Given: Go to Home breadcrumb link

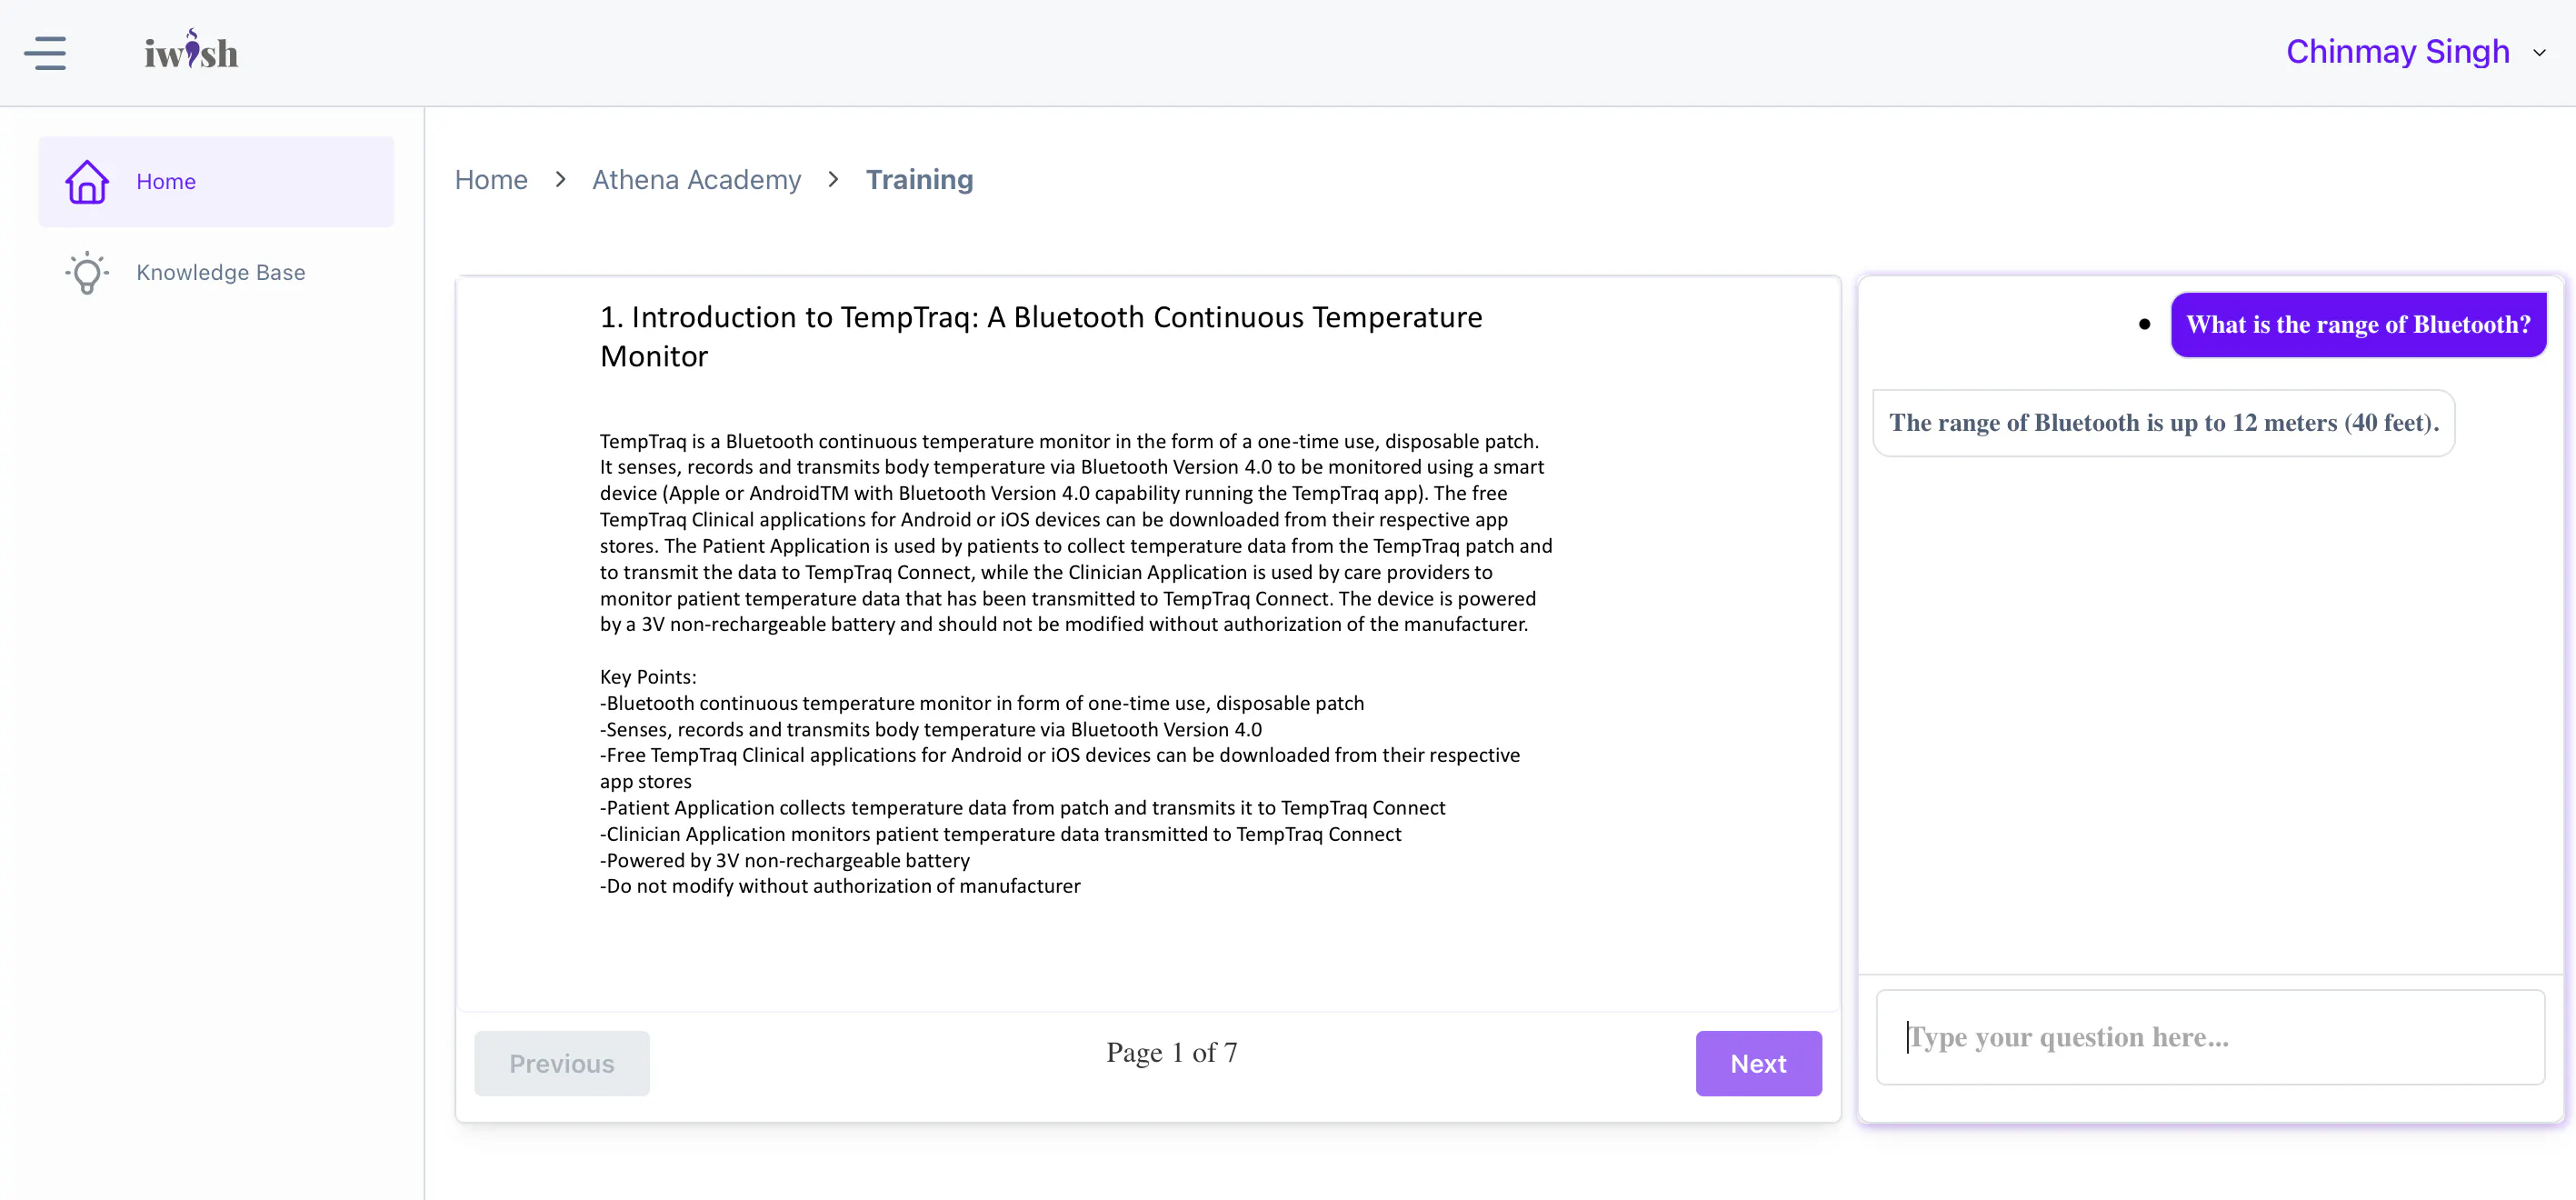Looking at the screenshot, I should pyautogui.click(x=491, y=179).
